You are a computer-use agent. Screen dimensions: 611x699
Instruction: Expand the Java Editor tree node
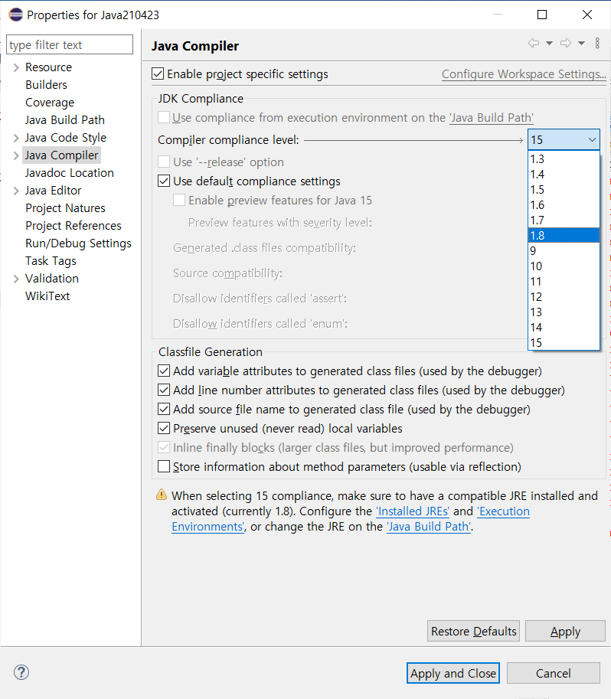pos(16,191)
